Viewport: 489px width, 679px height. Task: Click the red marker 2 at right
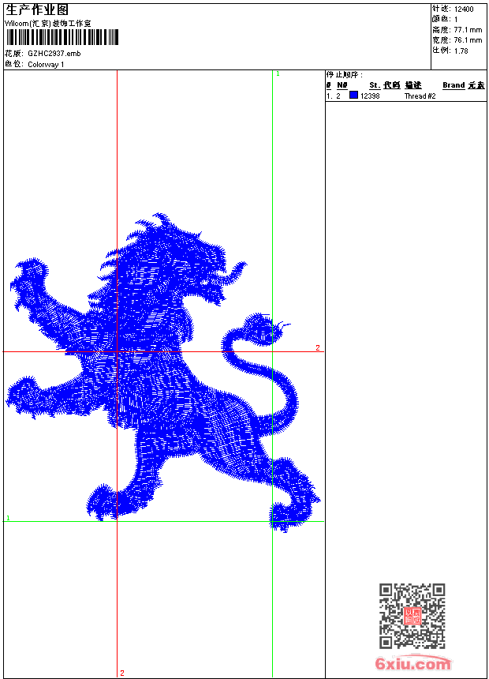(318, 347)
